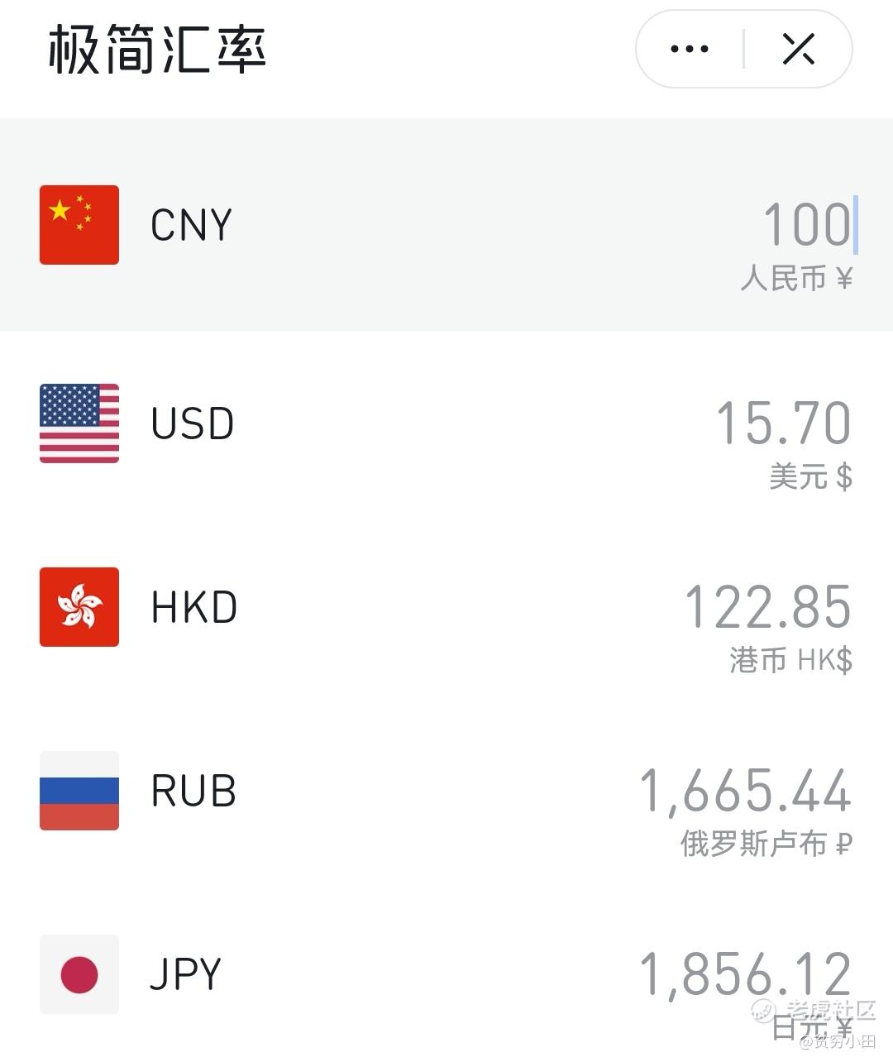Select the RUB currency code label
This screenshot has height=1062, width=893.
click(193, 791)
